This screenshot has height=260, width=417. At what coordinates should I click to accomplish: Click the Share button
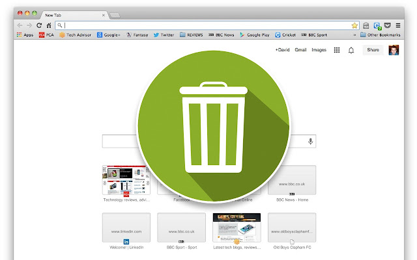(373, 50)
